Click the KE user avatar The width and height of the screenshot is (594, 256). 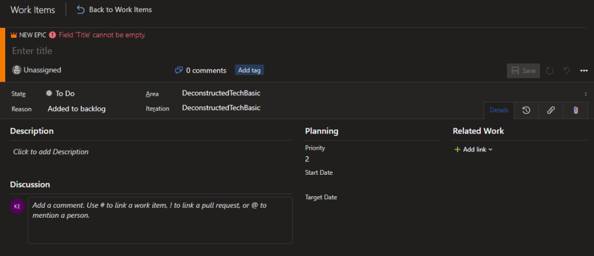coord(17,206)
